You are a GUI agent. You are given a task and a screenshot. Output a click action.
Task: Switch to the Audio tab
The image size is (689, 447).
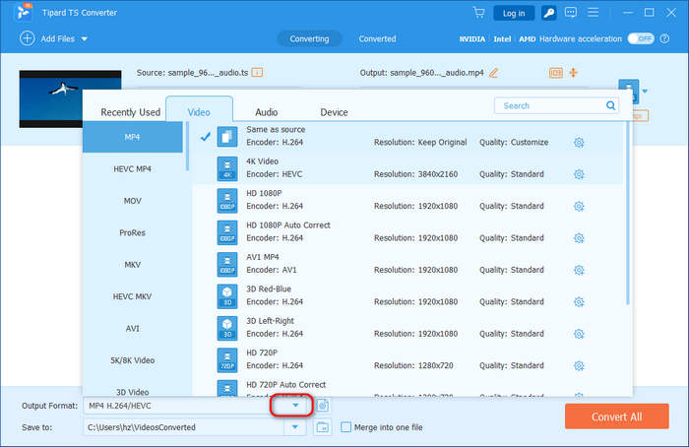click(266, 112)
